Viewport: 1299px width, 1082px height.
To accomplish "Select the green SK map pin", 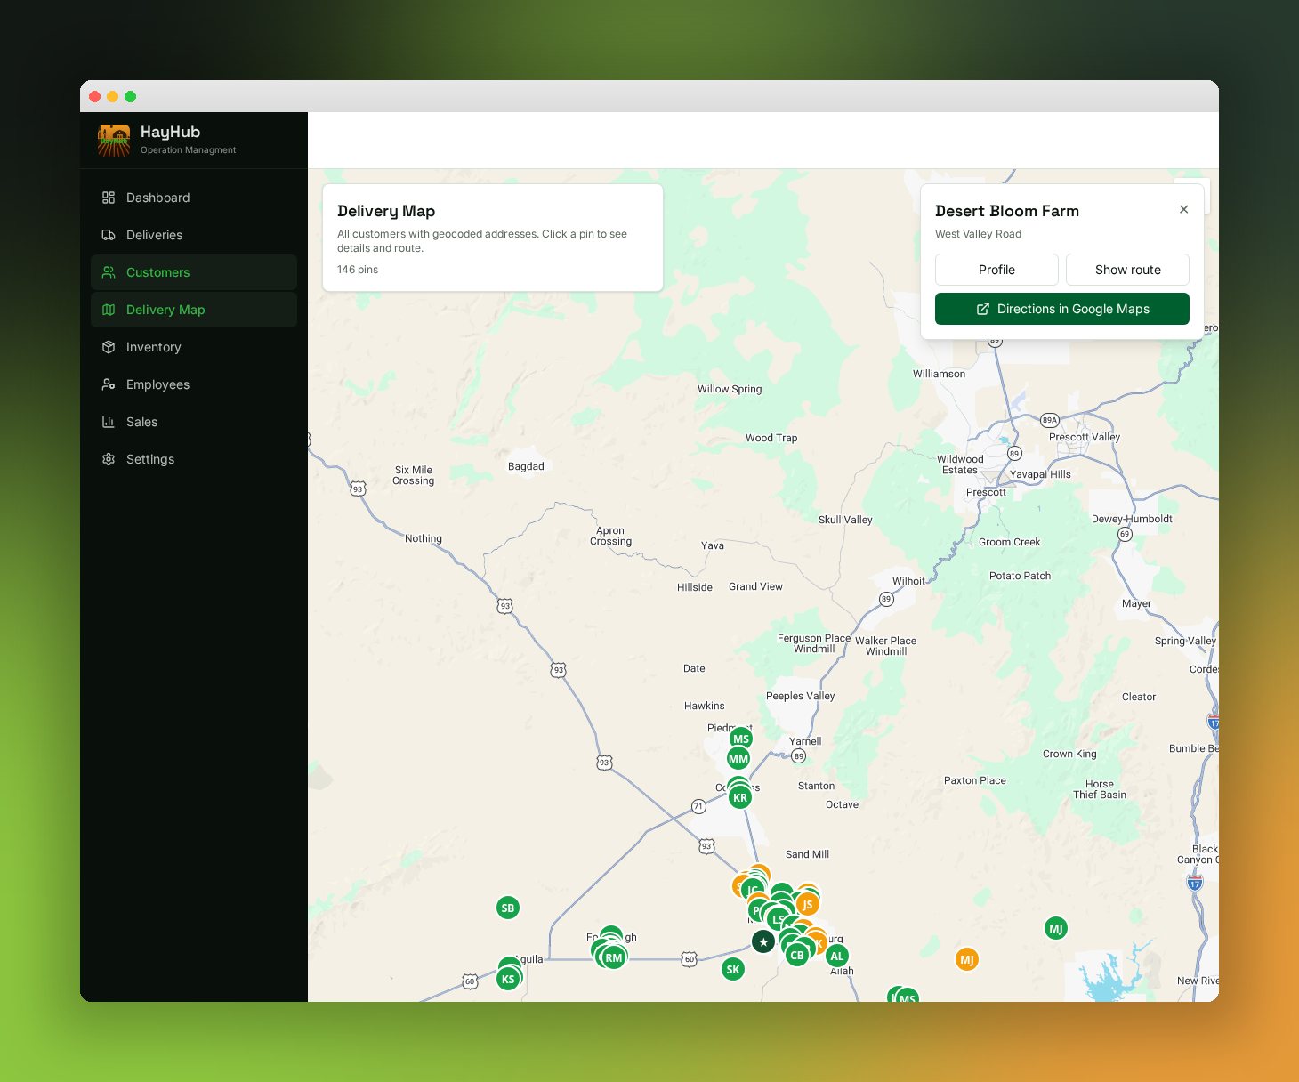I will [733, 970].
